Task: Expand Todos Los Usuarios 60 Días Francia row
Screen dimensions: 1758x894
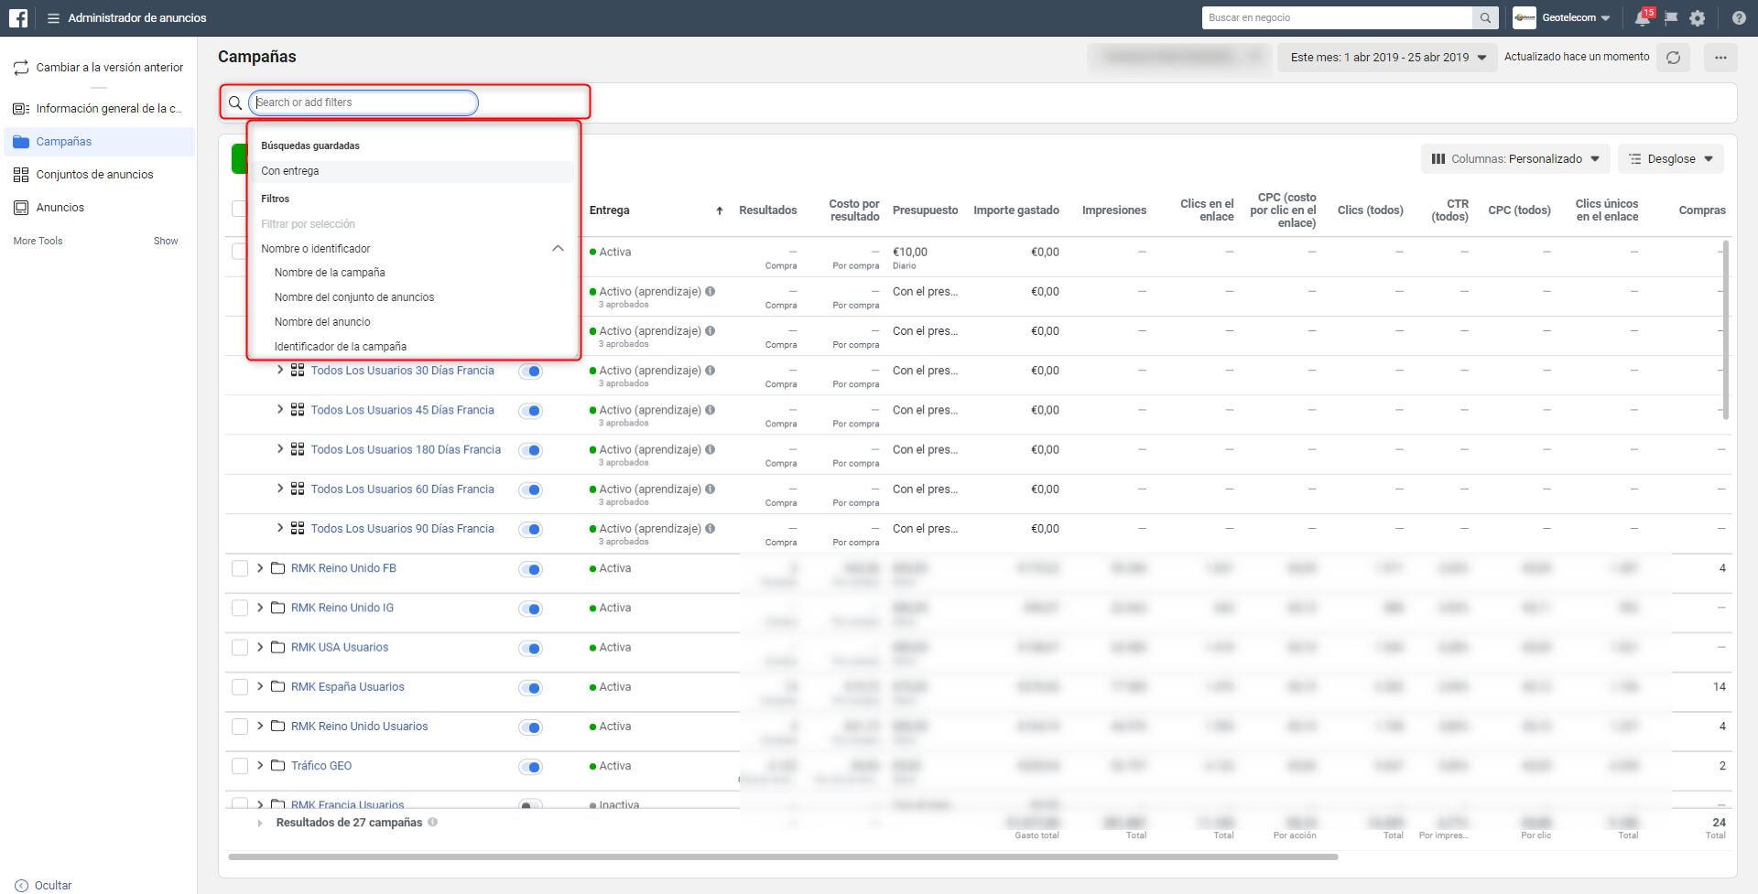Action: pos(280,490)
